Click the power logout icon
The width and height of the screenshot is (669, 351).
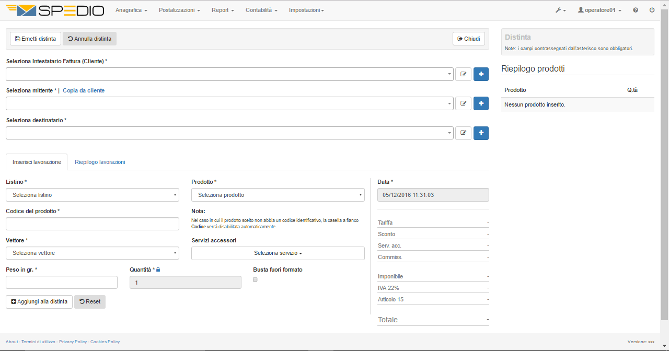tap(652, 10)
